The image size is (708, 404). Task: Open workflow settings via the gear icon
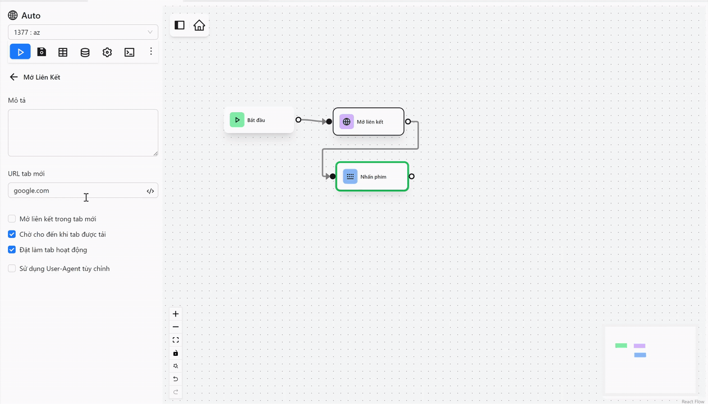(107, 52)
